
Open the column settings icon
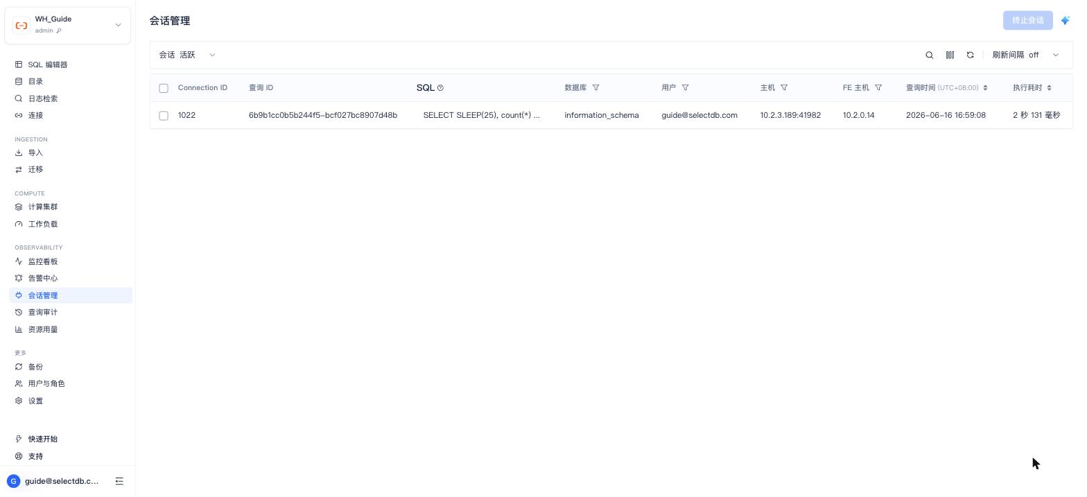tap(950, 55)
